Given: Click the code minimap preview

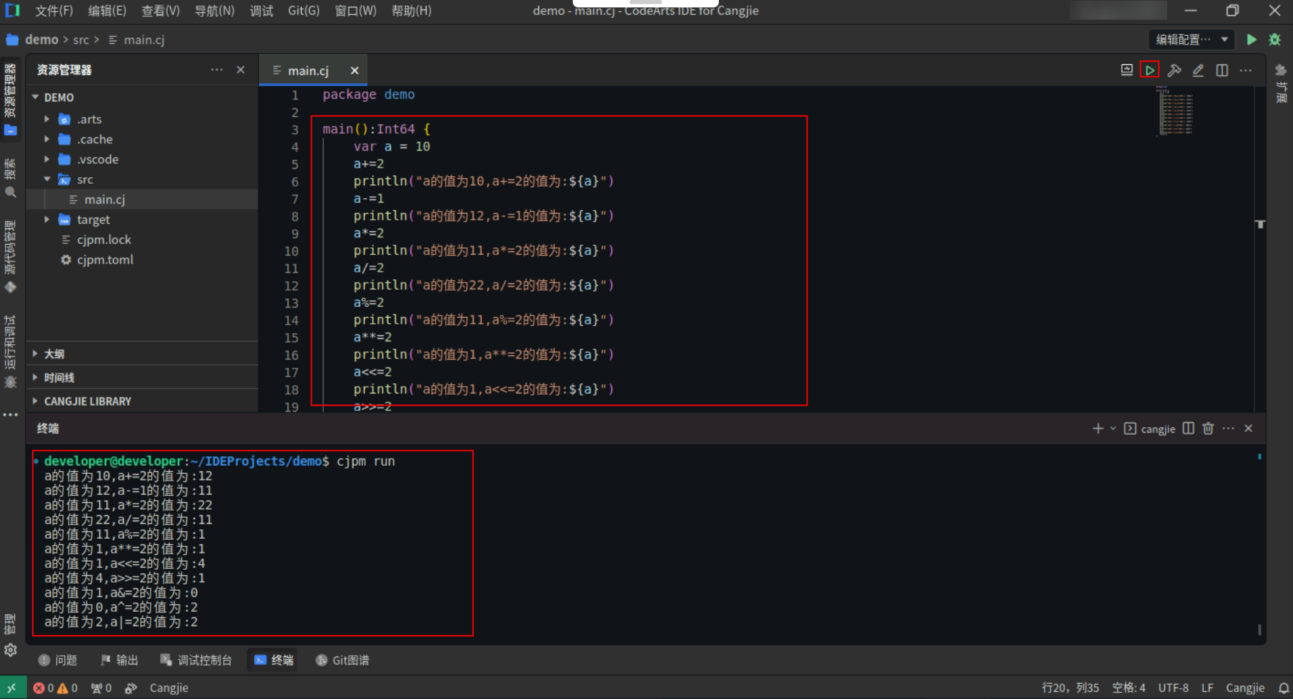Looking at the screenshot, I should [1176, 112].
